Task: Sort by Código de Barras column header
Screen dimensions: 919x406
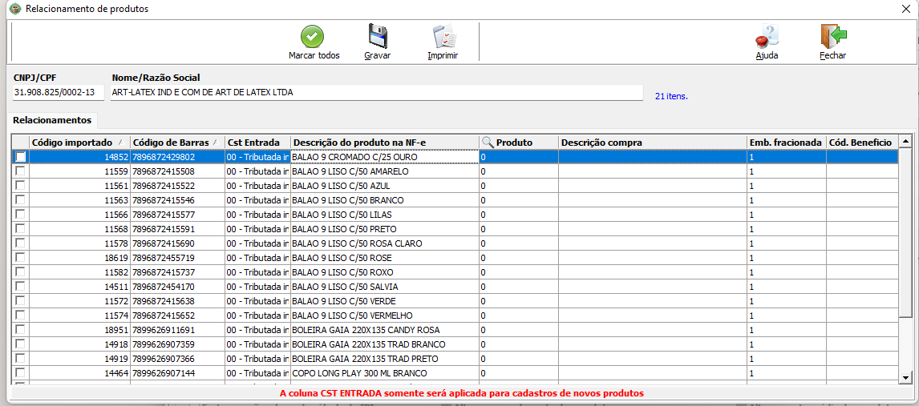Action: point(177,143)
